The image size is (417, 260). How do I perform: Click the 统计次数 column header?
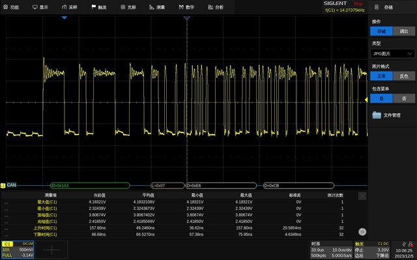point(336,195)
